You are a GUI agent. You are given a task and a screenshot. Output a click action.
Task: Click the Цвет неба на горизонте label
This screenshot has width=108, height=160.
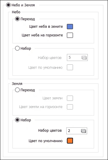[42, 35]
